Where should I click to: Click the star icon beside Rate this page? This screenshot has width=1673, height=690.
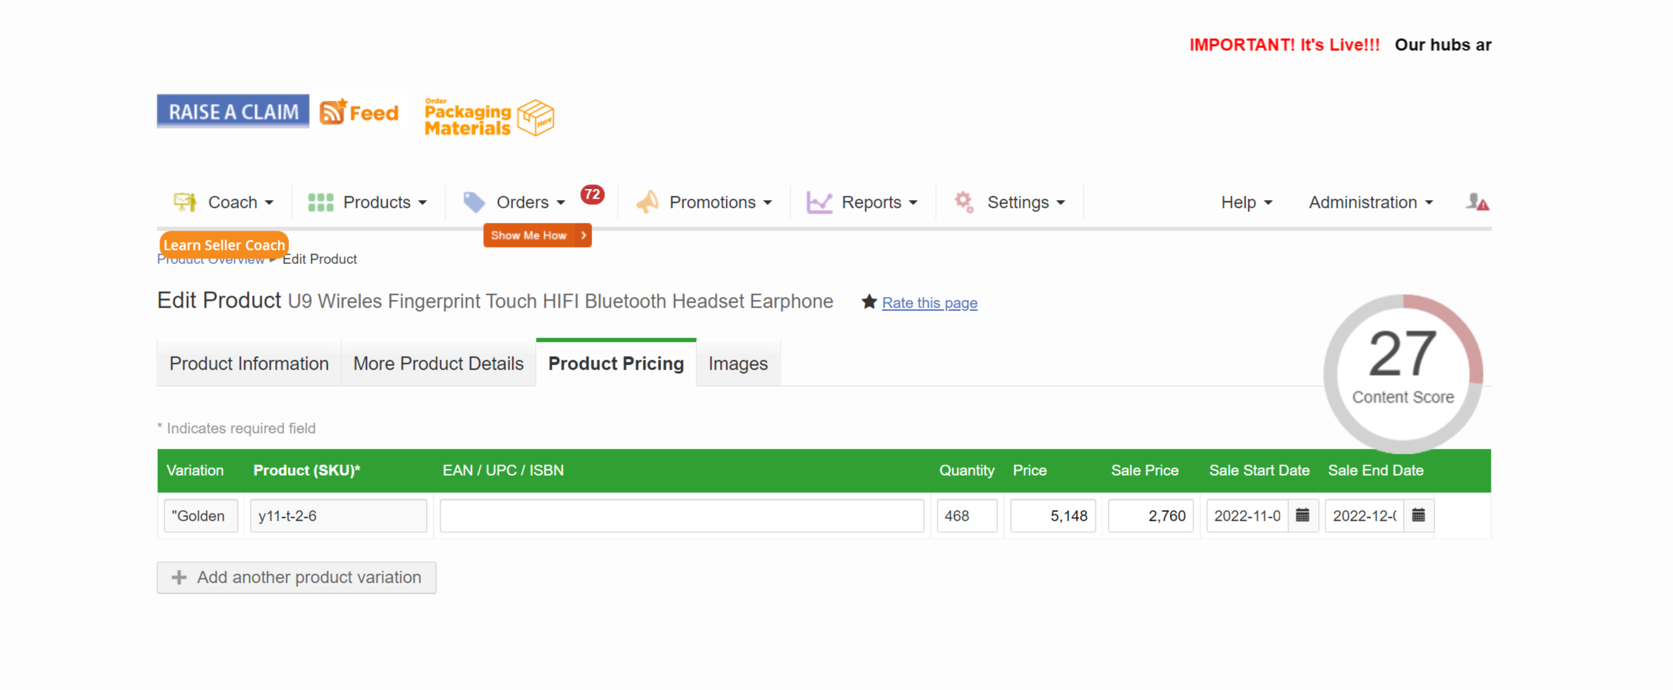point(869,302)
